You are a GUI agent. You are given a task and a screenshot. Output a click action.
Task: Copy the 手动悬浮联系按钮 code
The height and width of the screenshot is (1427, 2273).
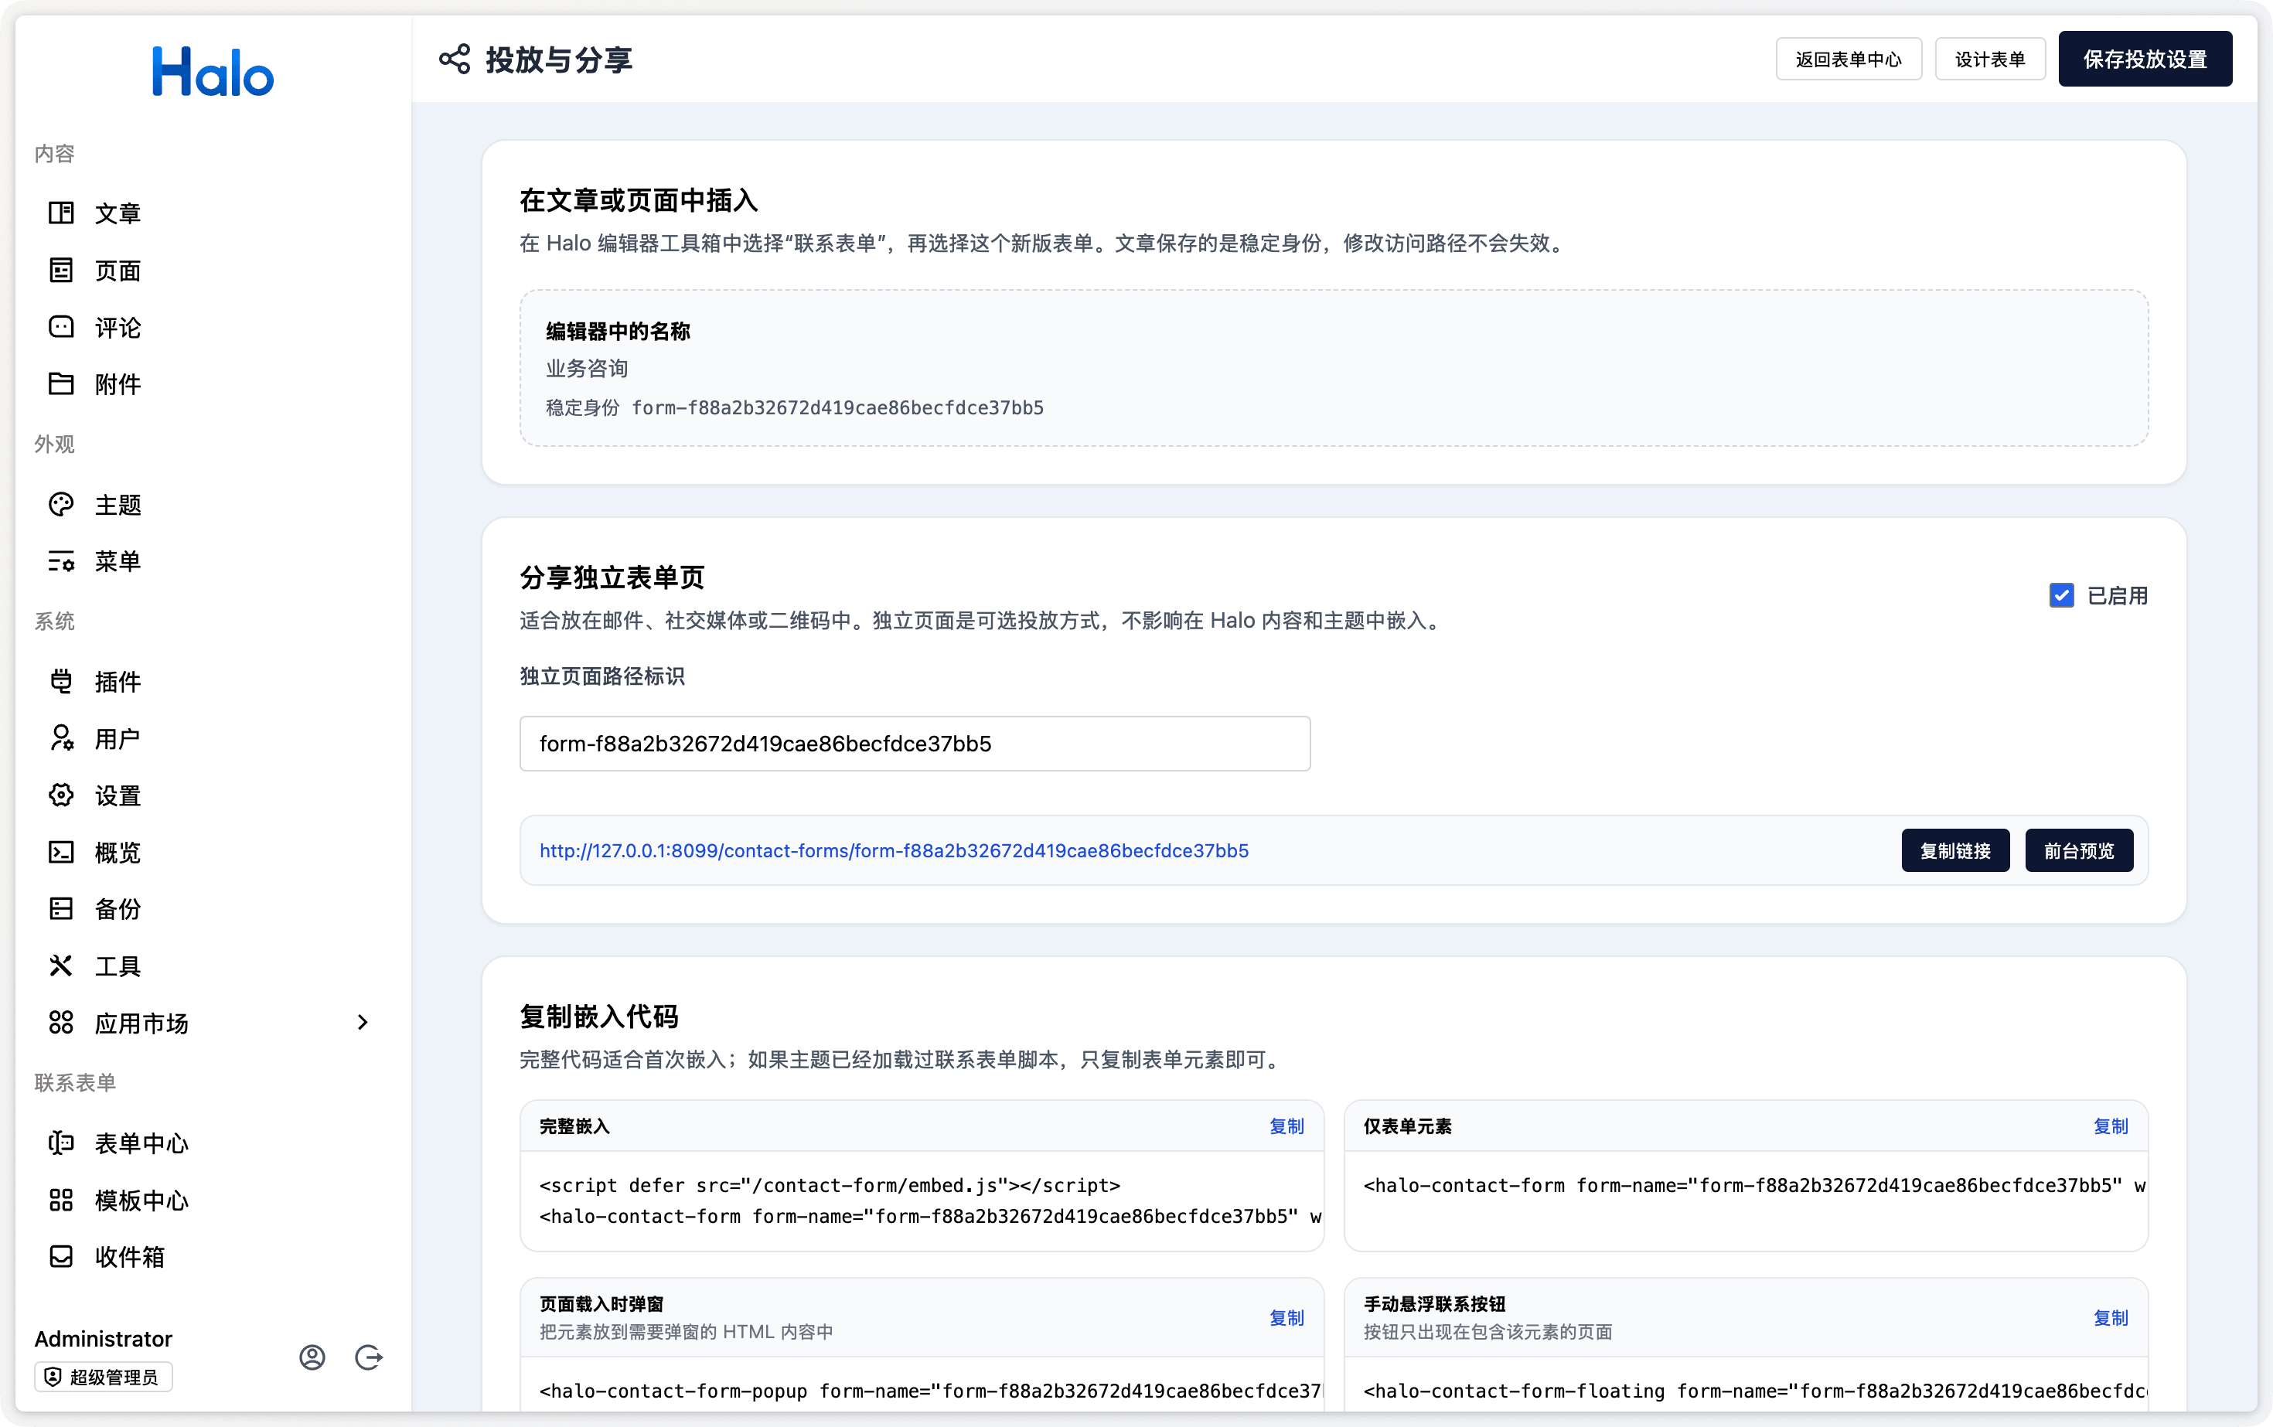coord(2111,1317)
